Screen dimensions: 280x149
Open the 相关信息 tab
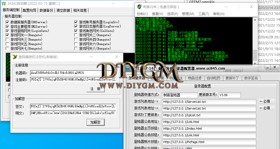80,10
